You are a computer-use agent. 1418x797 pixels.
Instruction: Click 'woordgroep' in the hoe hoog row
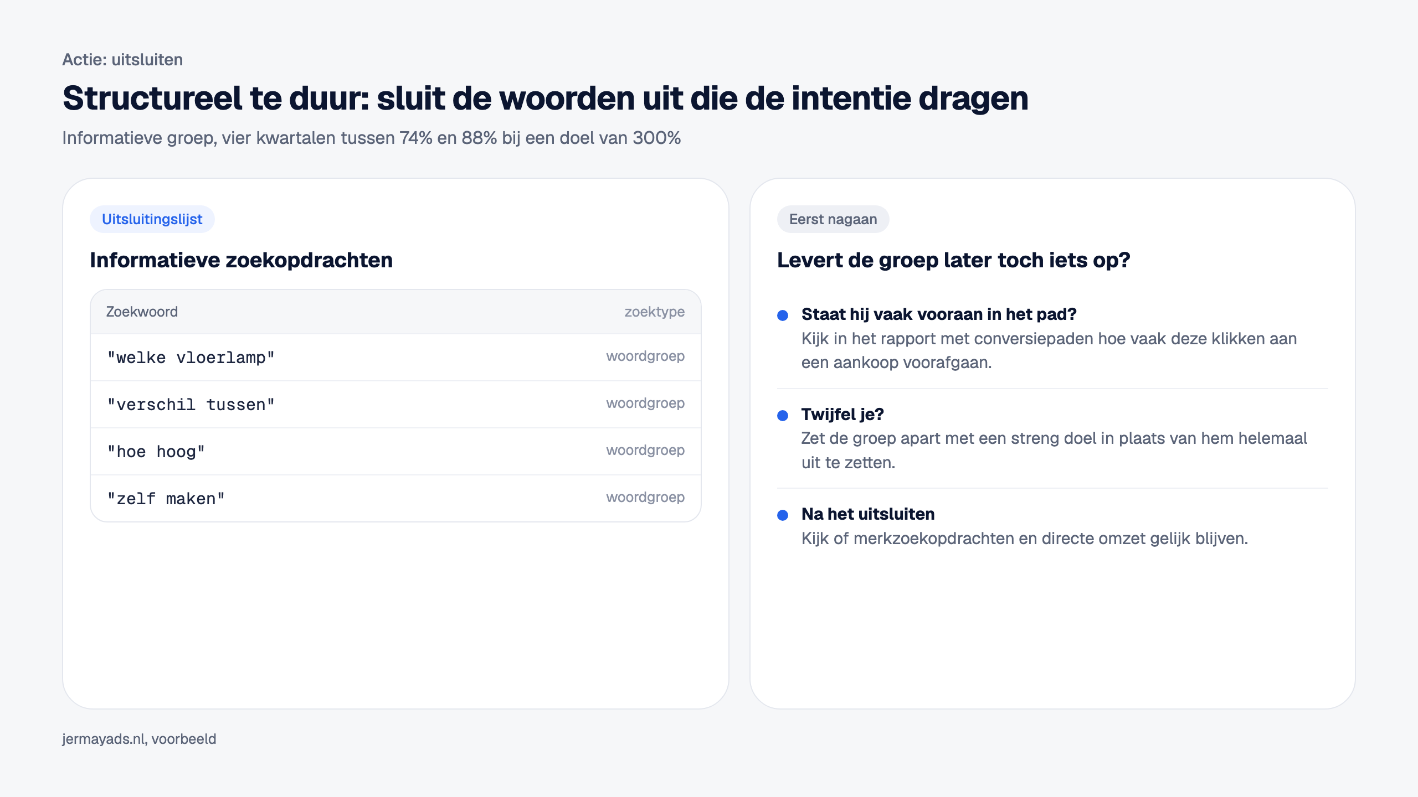click(645, 451)
